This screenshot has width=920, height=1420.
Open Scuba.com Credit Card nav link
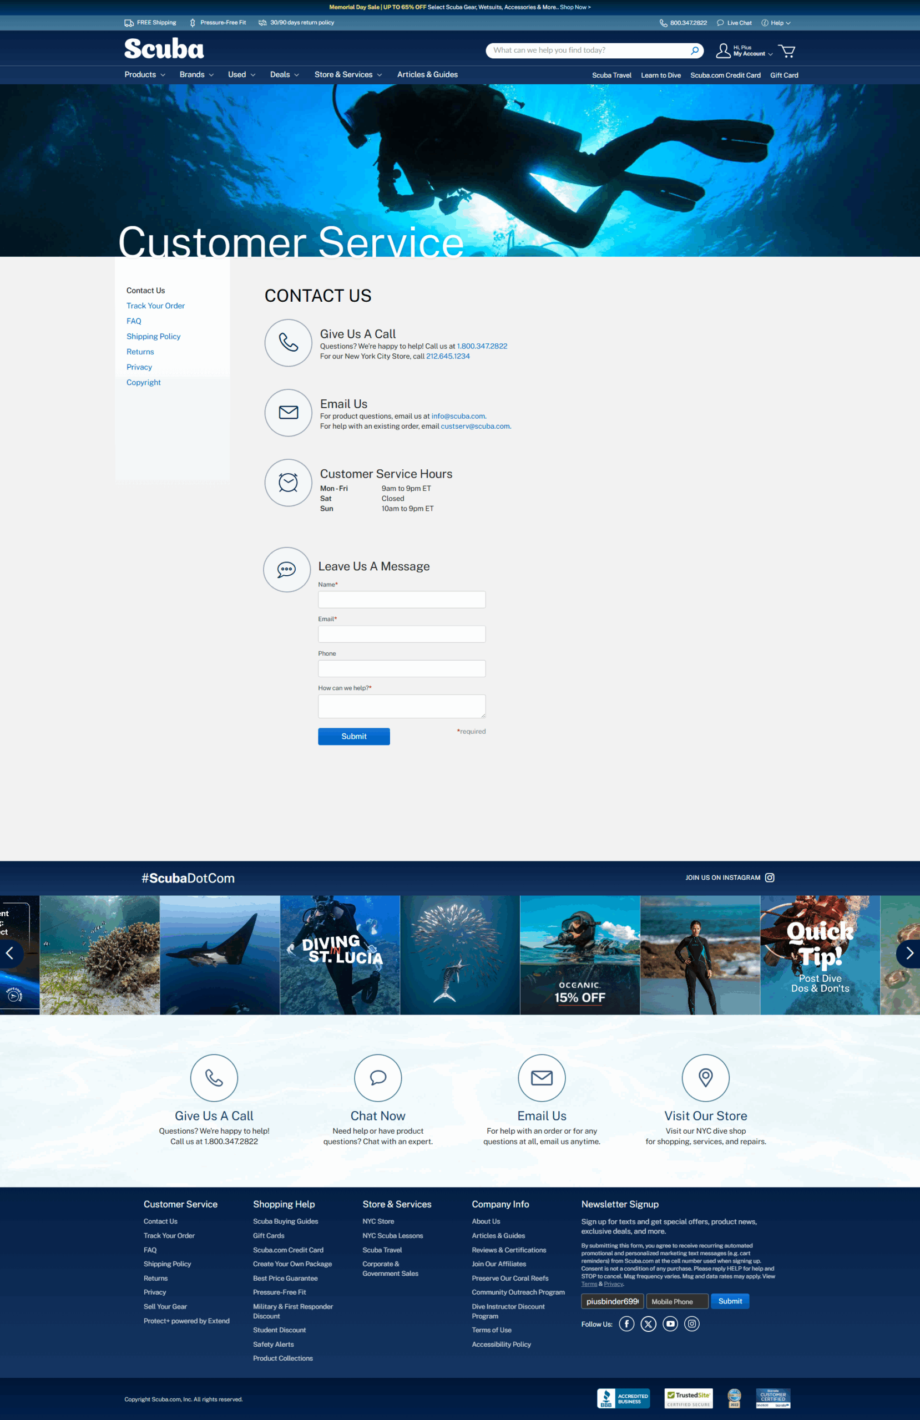click(725, 75)
